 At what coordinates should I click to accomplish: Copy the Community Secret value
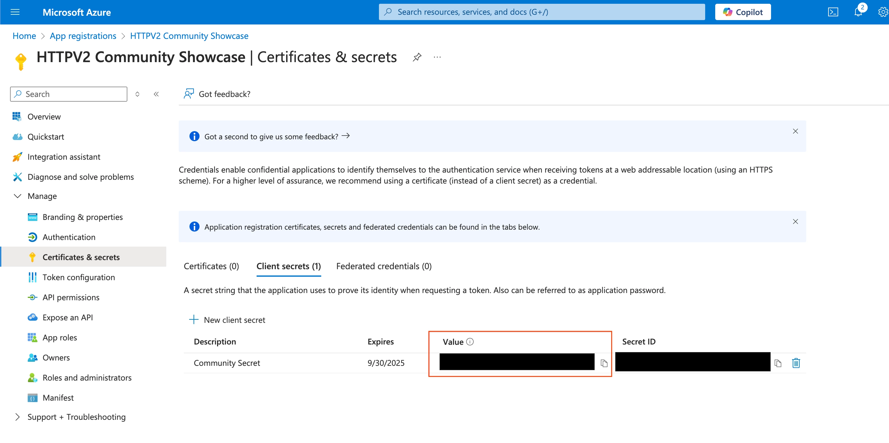(604, 363)
